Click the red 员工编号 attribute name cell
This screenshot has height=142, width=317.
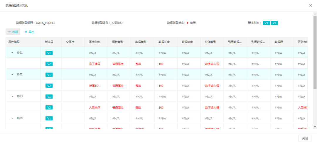pyautogui.click(x=95, y=64)
